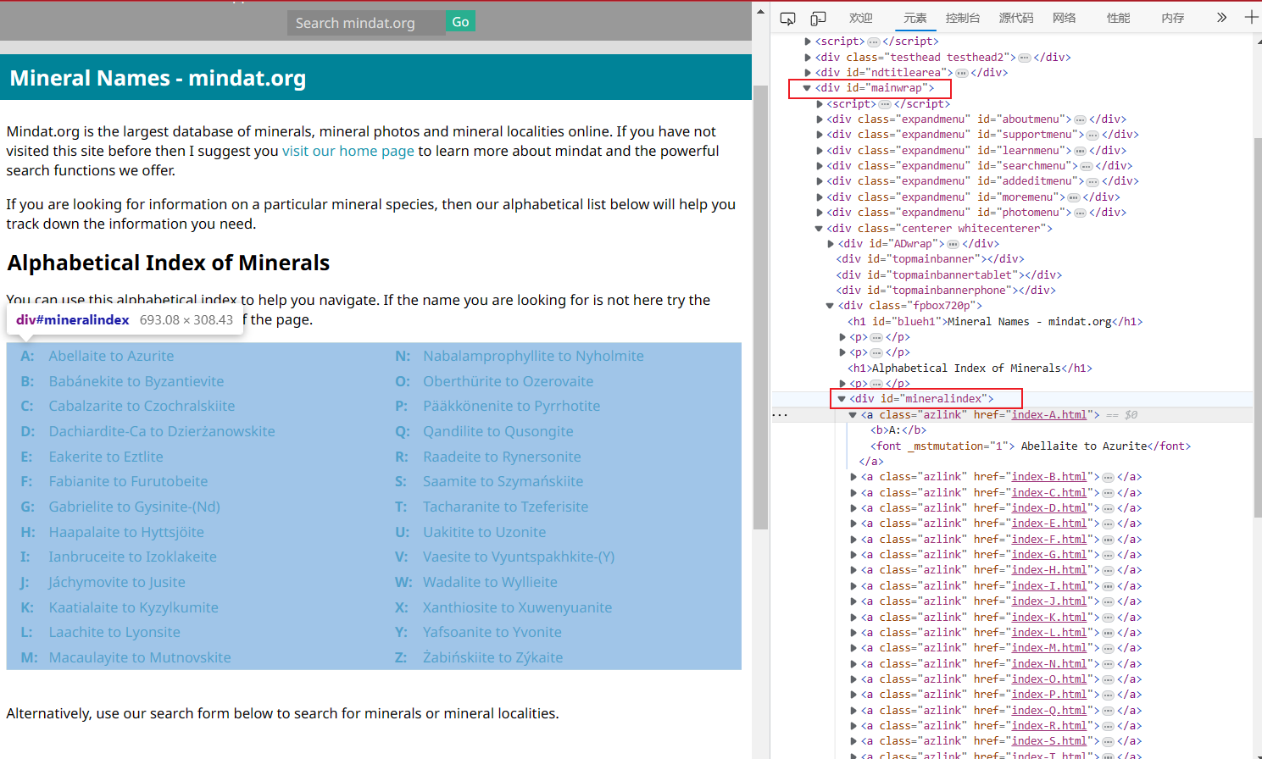
Task: Follow the 'visit our home page' link
Action: [348, 151]
